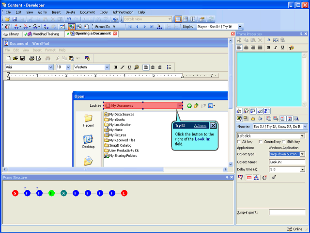Go to first frame icon
This screenshot has height=233, width=310.
click(130, 27)
